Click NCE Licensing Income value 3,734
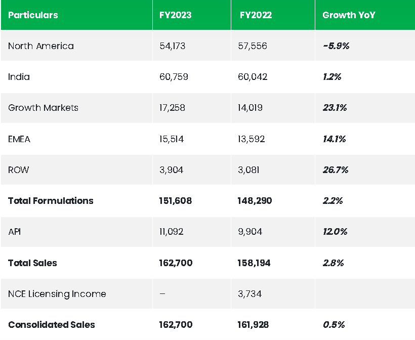The image size is (415, 340). [250, 294]
